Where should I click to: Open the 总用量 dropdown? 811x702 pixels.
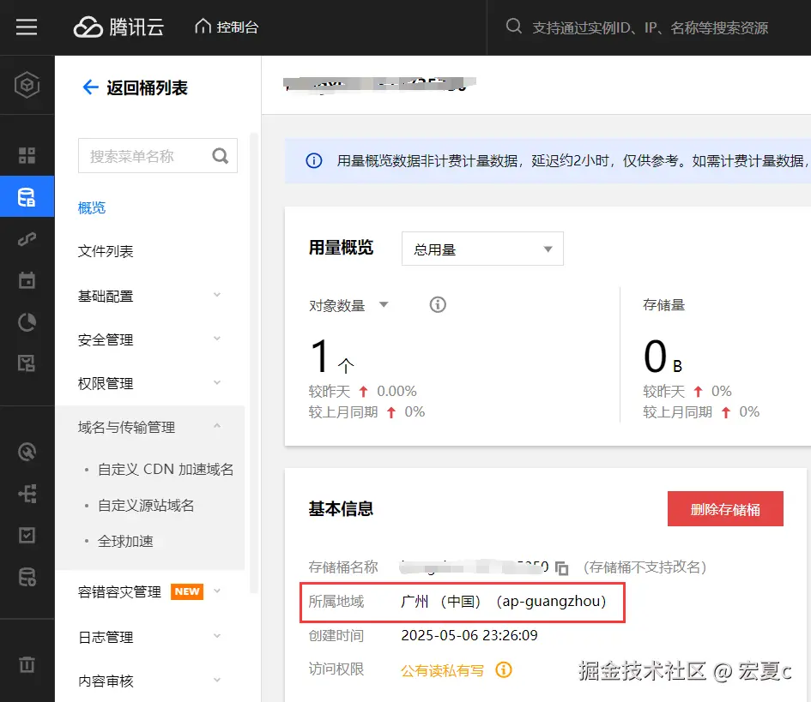point(482,249)
